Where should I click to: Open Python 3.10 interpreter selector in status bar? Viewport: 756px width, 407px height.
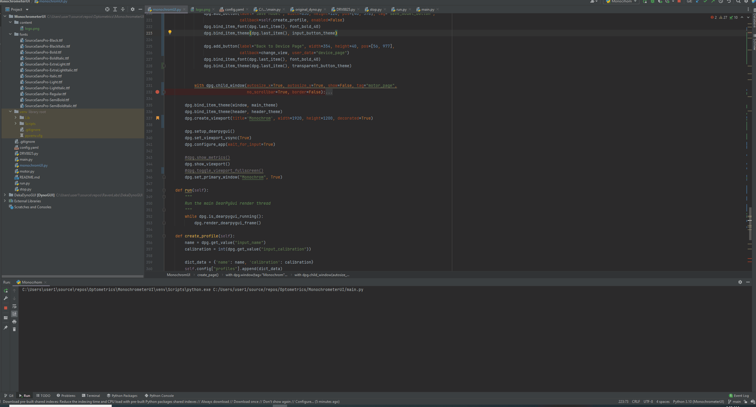tap(698, 402)
